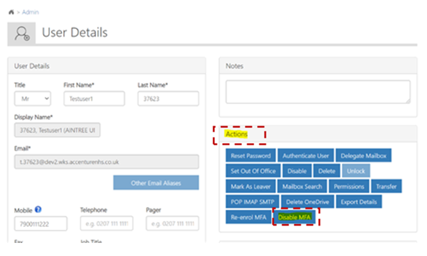Open the Title dropdown showing Mr
The image size is (427, 256).
pos(33,99)
